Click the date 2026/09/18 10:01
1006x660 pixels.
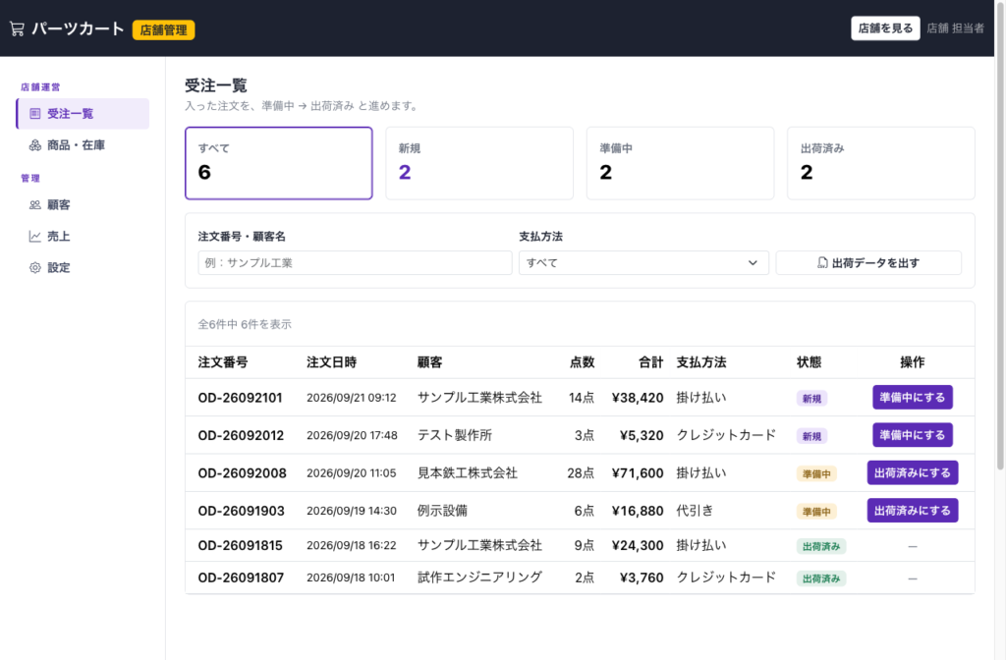[x=351, y=577]
